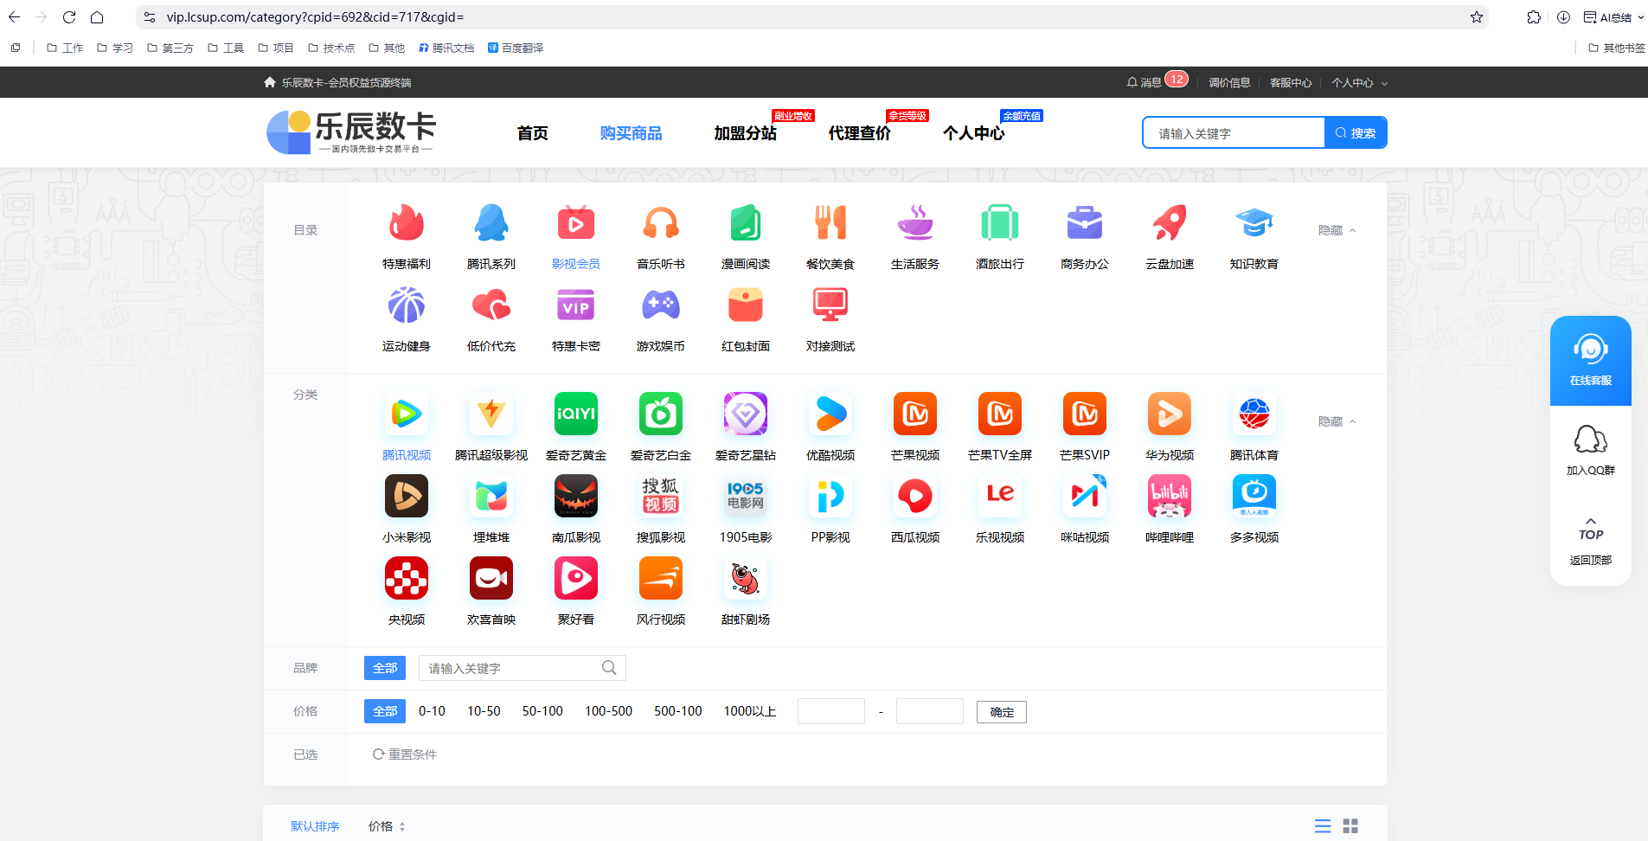
Task: View 消息 notifications with badge 12
Action: coord(1157,81)
